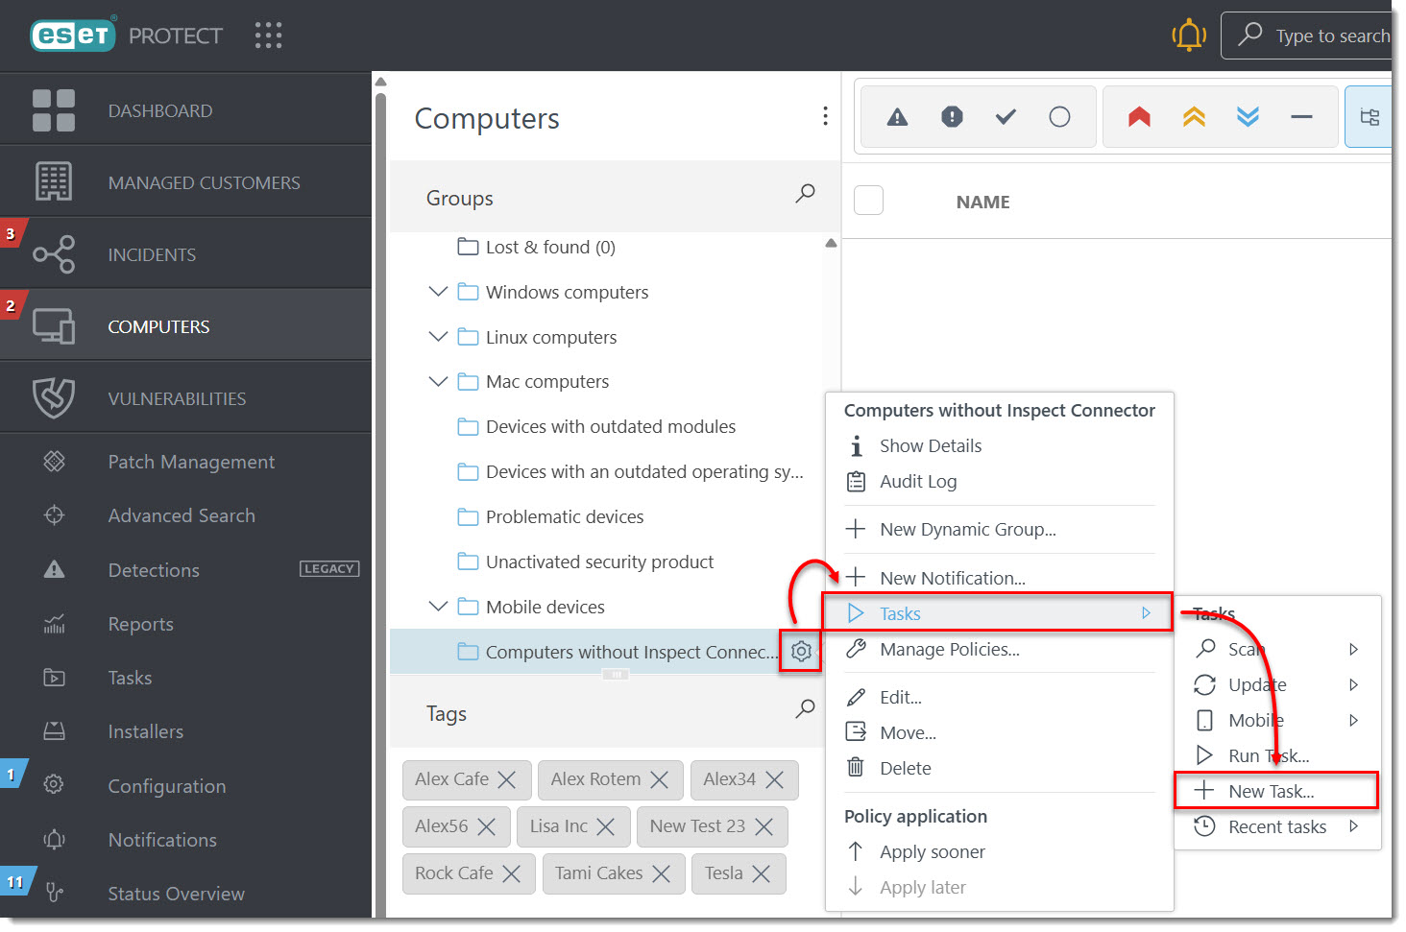Click the Installers icon in sidebar
The image size is (1406, 932).
[x=55, y=731]
